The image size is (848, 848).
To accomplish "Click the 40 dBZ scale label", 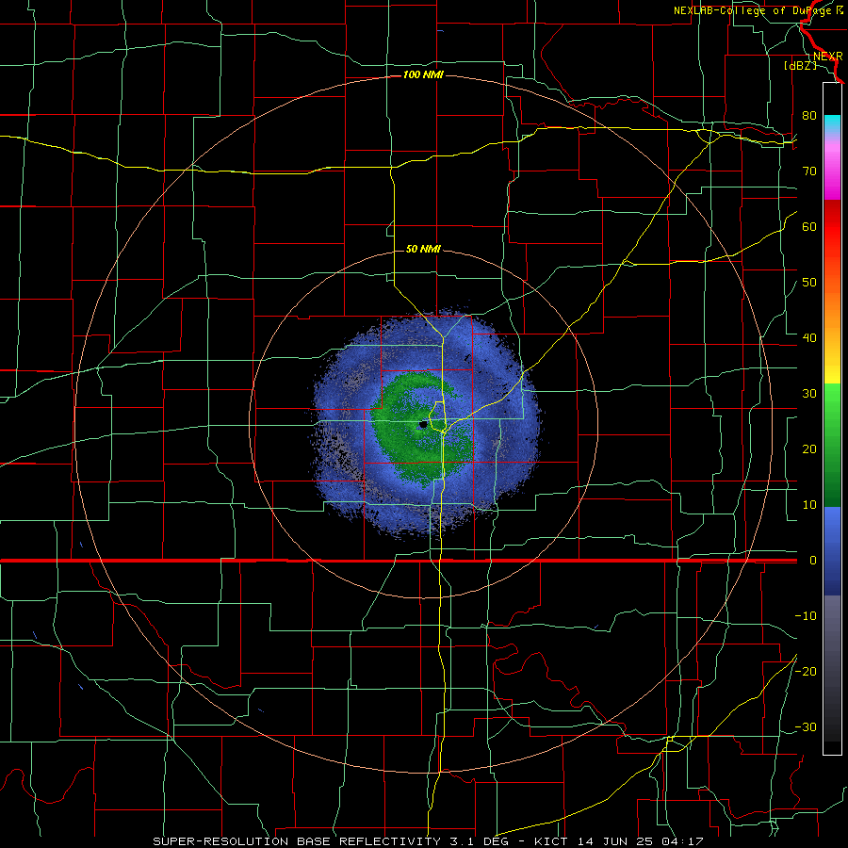I will (x=809, y=338).
